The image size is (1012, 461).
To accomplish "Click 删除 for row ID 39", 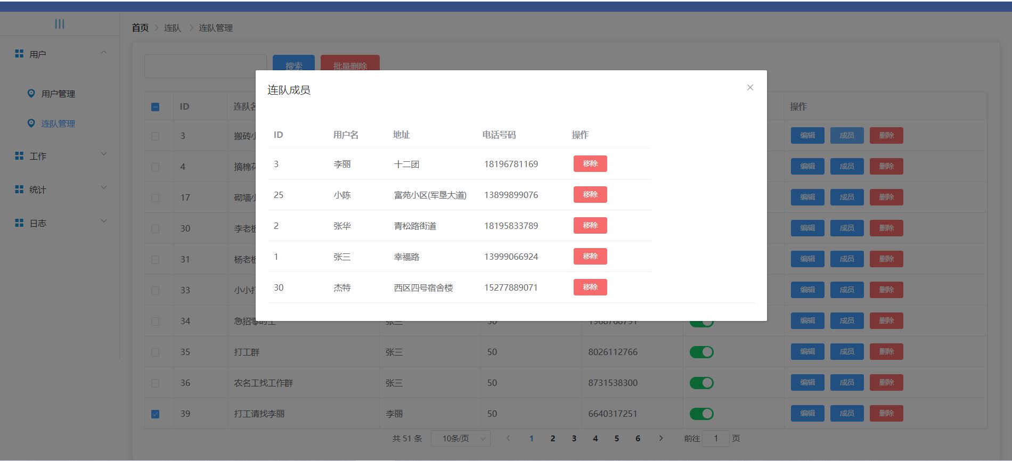I will coord(886,413).
